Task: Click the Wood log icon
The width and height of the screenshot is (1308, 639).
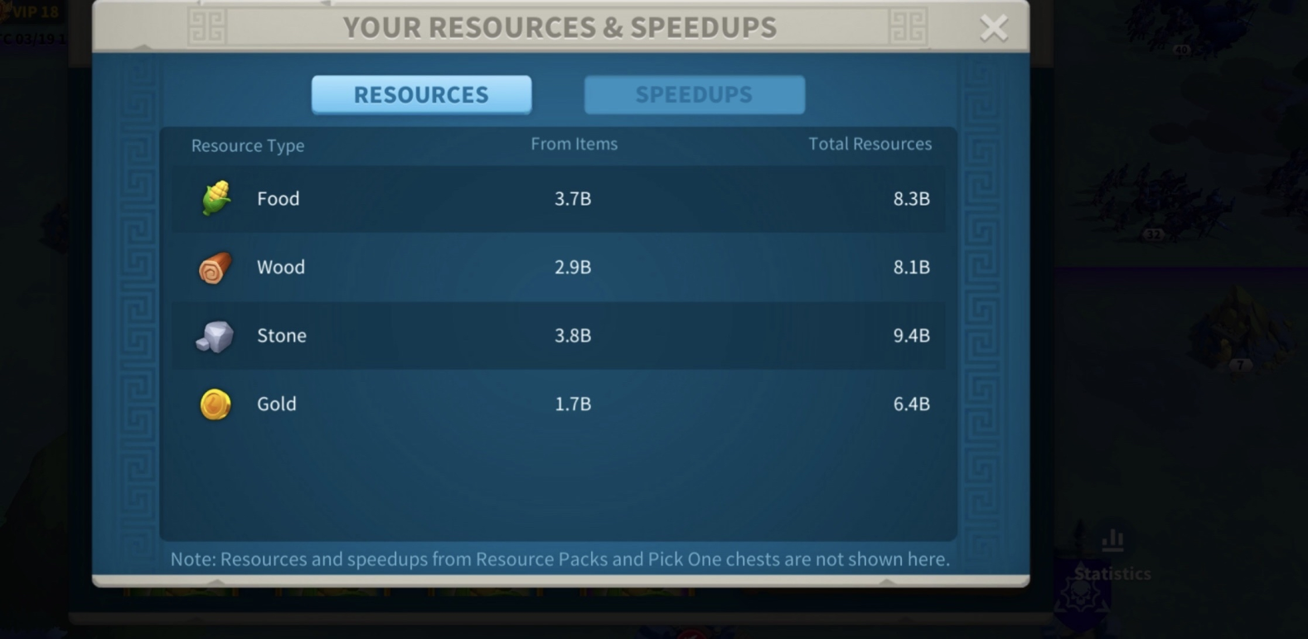Action: pyautogui.click(x=215, y=268)
